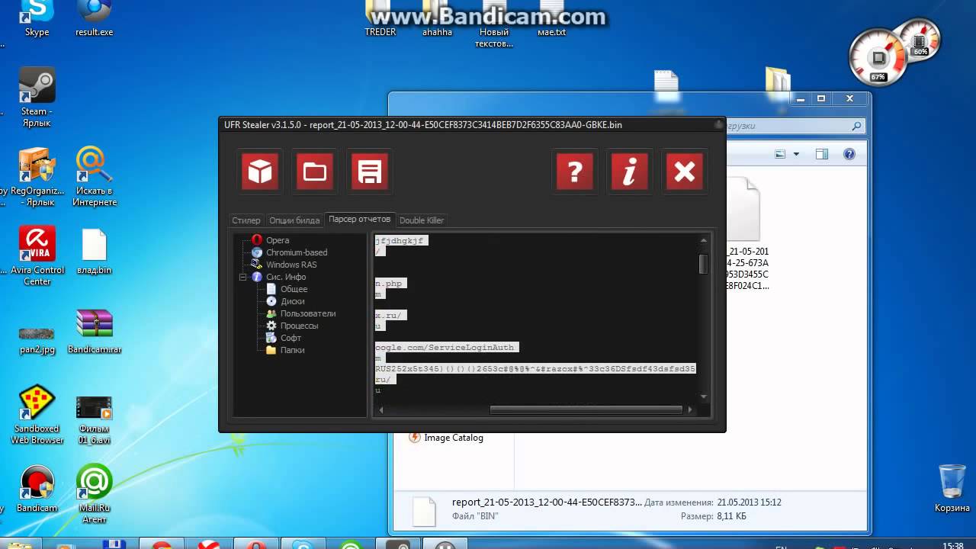The width and height of the screenshot is (976, 549).
Task: Open Explorer help question mark icon
Action: (x=849, y=154)
